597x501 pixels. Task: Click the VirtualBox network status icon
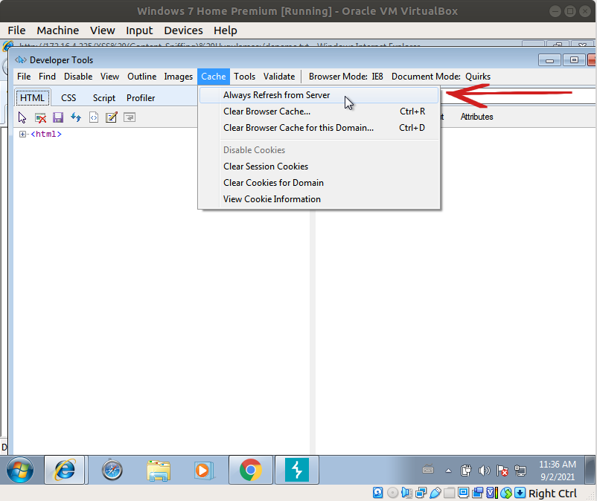(421, 493)
